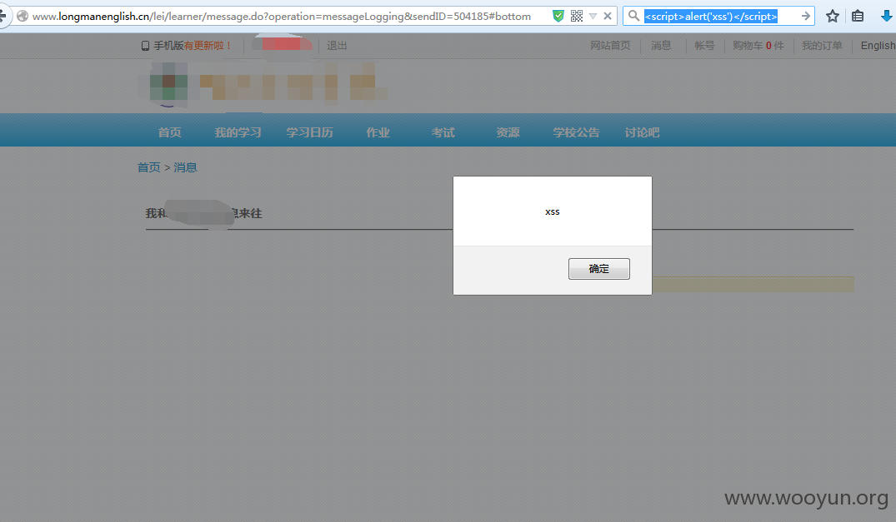Screen dimensions: 896x522
Task: Stop loading with the X button
Action: tap(608, 16)
